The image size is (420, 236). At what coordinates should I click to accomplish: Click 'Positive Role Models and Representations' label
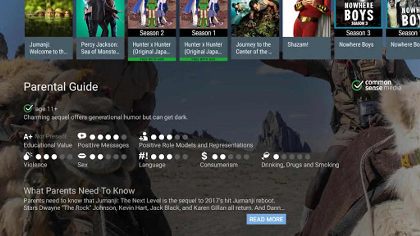(196, 145)
